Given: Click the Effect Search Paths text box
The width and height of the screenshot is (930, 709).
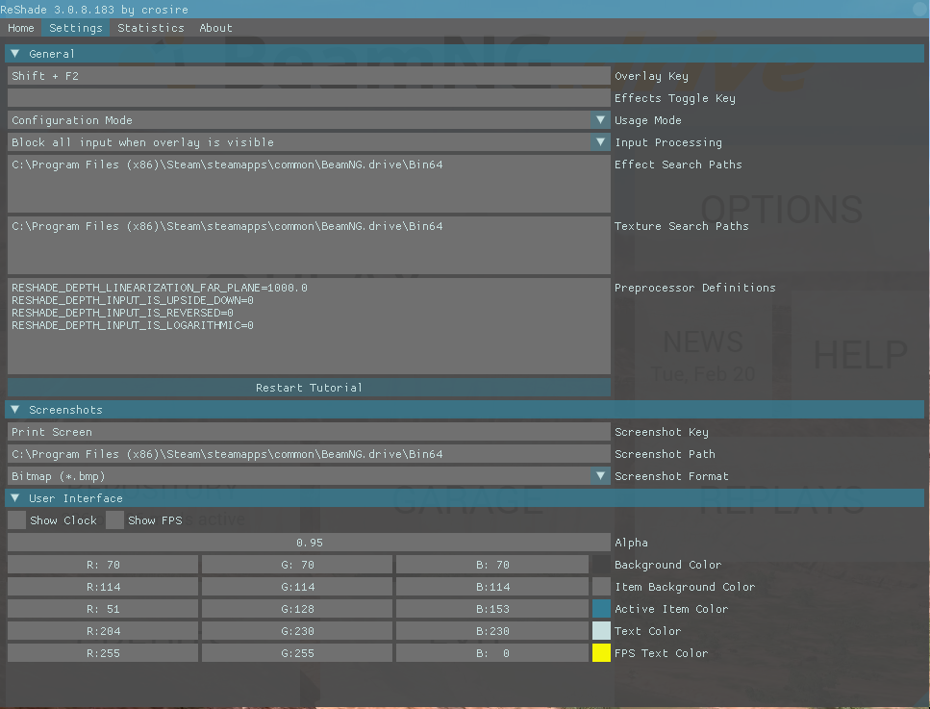Looking at the screenshot, I should point(309,184).
